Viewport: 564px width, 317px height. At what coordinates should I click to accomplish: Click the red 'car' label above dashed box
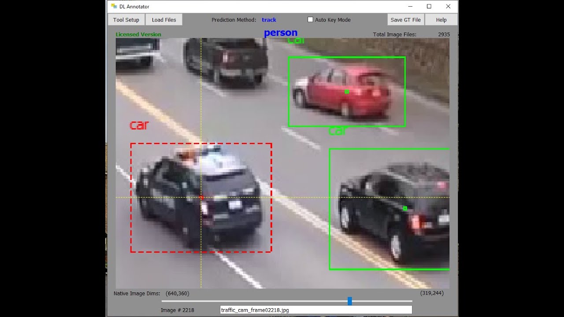(139, 125)
